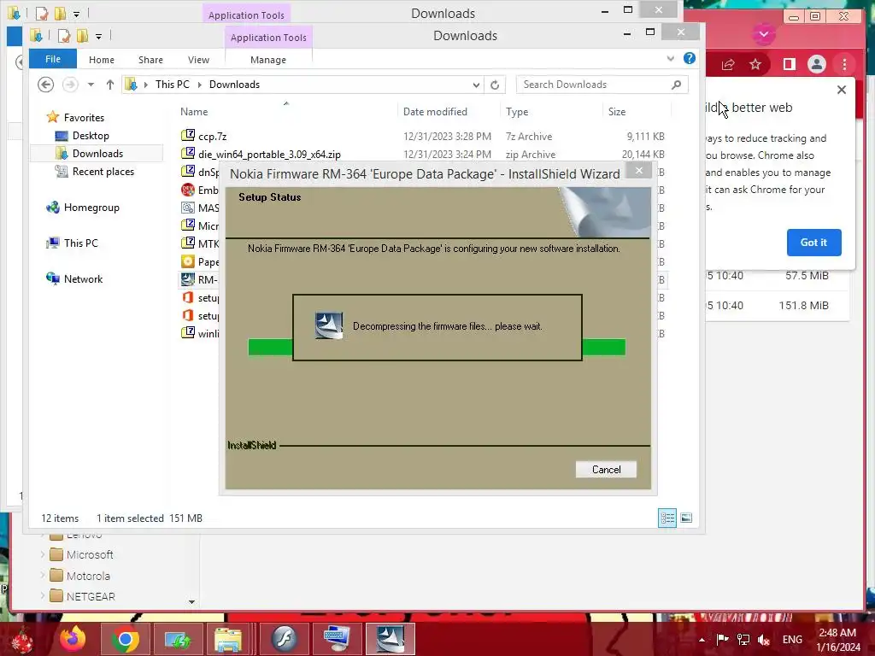Select This PC in navigation pane
This screenshot has height=656, width=875.
[x=81, y=243]
